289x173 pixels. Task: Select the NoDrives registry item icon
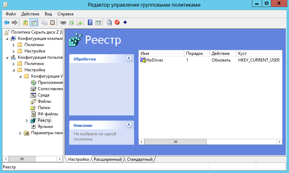pos(143,60)
